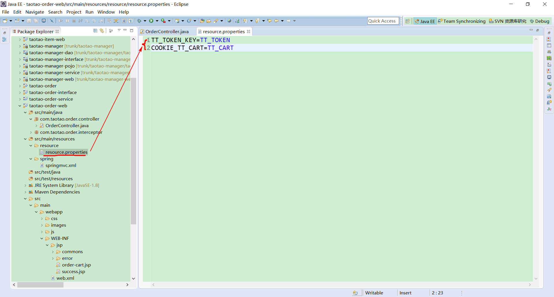This screenshot has width=554, height=297.
Task: Open the Back history dropdown arrow
Action: [x=282, y=21]
